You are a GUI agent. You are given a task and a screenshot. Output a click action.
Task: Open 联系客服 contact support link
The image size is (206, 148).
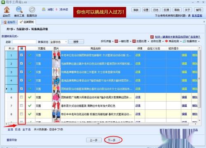tap(197, 16)
